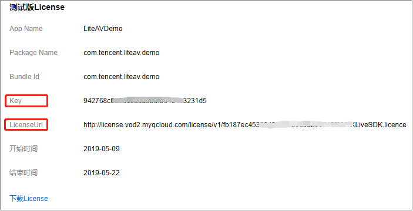
Task: Click the Key field label
Action: coord(15,101)
